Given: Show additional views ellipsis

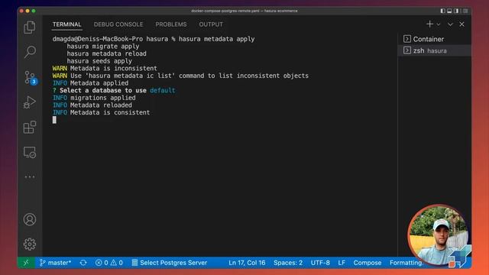Looking at the screenshot, I should pyautogui.click(x=30, y=176).
